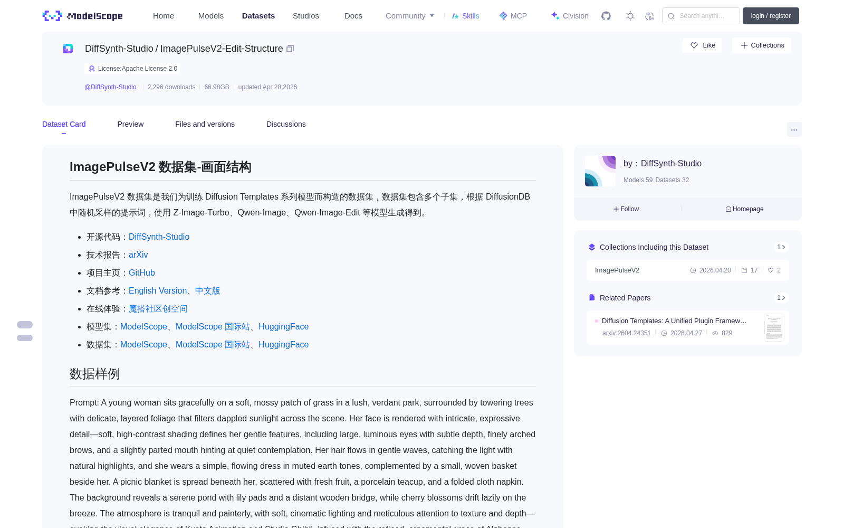Go to Home in navigation
This screenshot has height=528, width=844.
tap(164, 16)
